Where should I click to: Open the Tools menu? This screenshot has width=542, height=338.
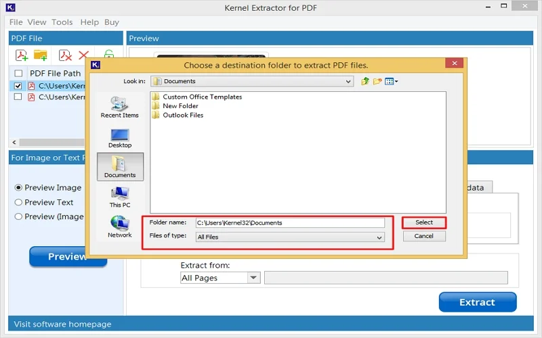pyautogui.click(x=62, y=22)
